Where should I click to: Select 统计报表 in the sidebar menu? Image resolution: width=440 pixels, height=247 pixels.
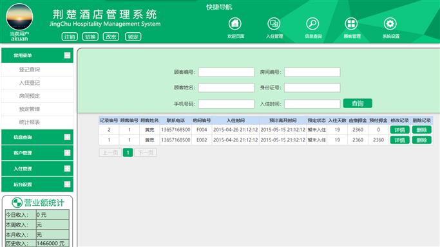click(x=30, y=122)
